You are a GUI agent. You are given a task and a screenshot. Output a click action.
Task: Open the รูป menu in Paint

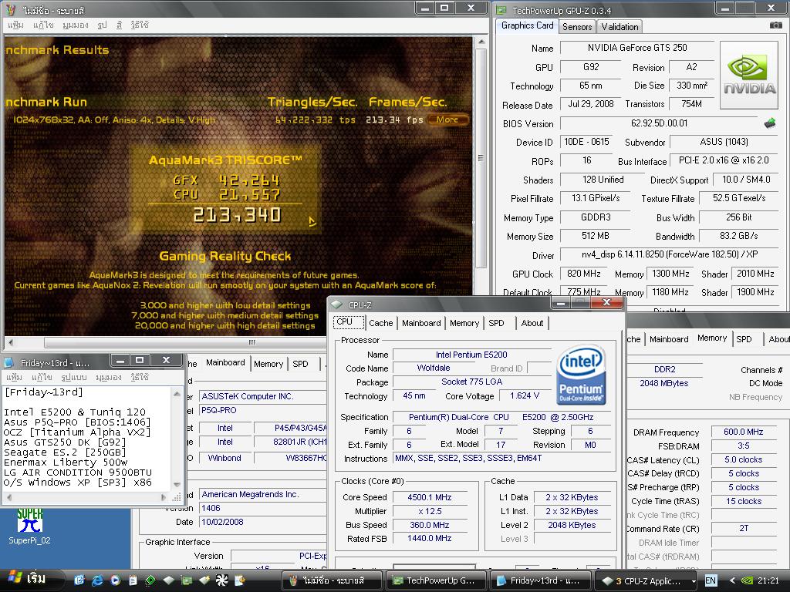102,25
